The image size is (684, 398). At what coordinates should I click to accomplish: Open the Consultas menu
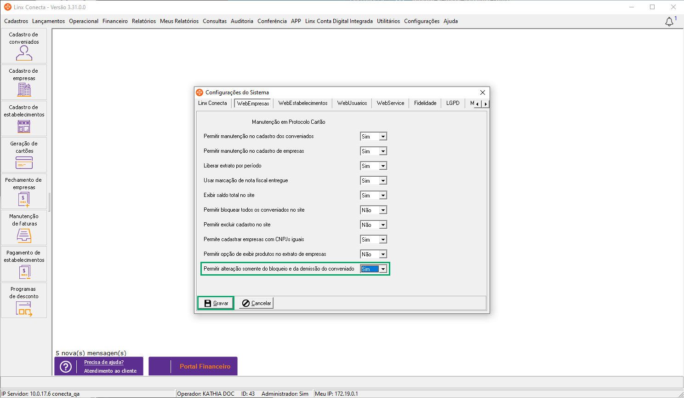(215, 21)
